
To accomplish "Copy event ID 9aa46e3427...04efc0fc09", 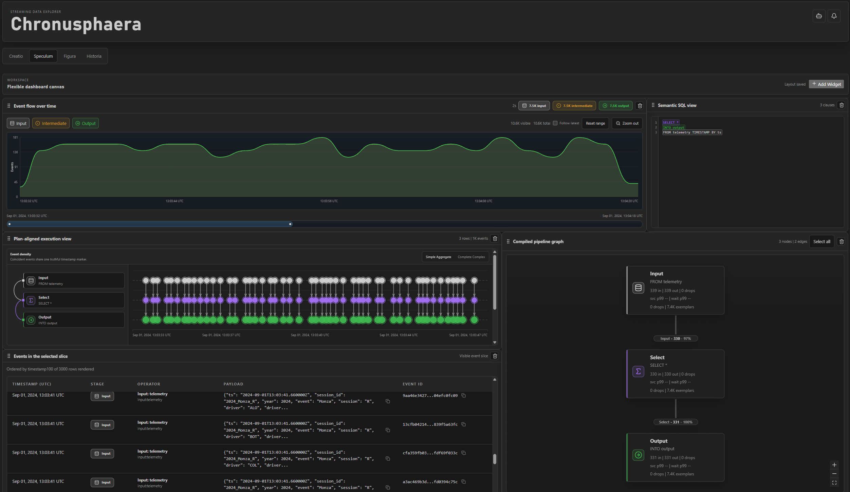I will coord(464,396).
